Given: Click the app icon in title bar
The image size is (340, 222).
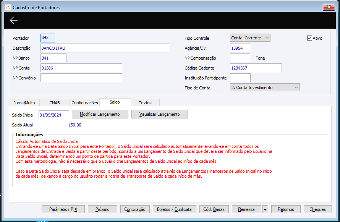Looking at the screenshot, I should point(8,7).
